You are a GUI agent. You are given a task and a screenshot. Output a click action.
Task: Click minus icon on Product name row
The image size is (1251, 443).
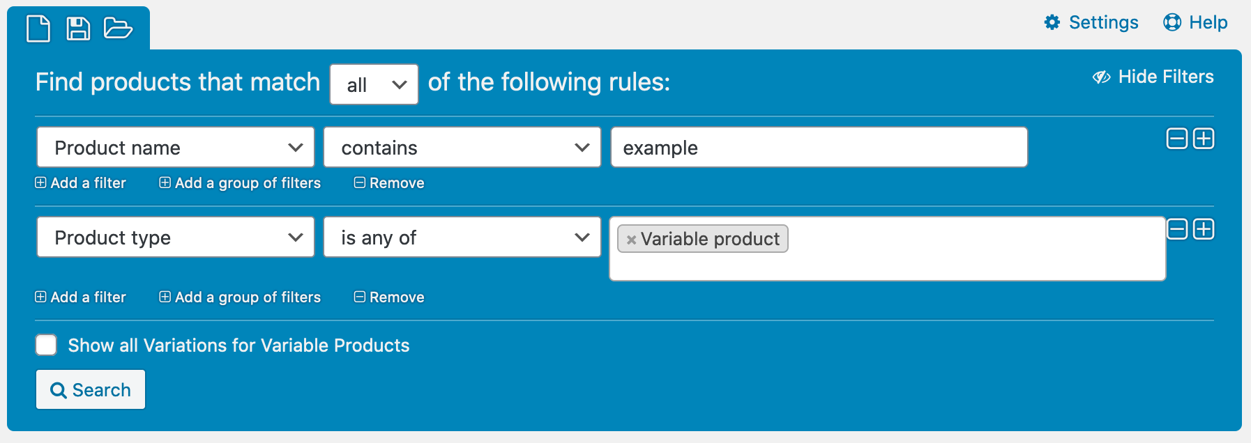click(1177, 139)
